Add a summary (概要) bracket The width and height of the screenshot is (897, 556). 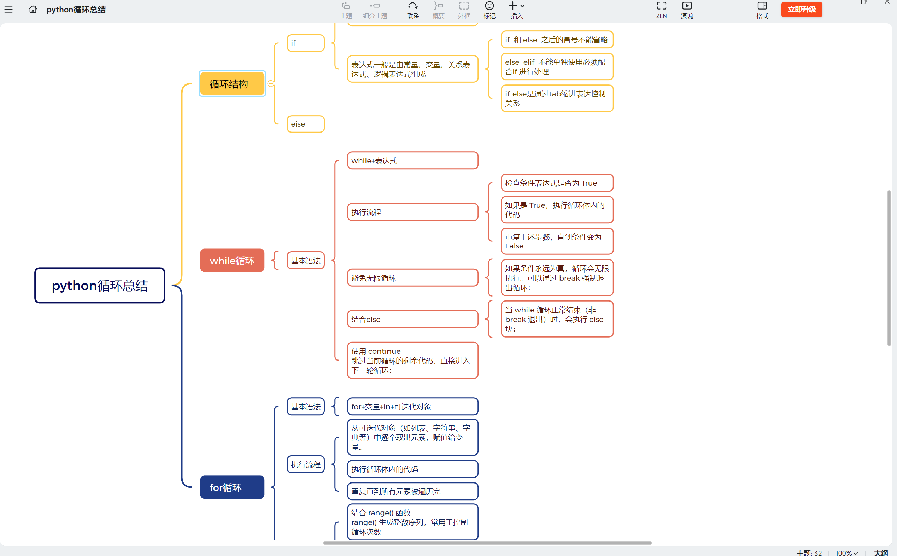click(x=438, y=10)
